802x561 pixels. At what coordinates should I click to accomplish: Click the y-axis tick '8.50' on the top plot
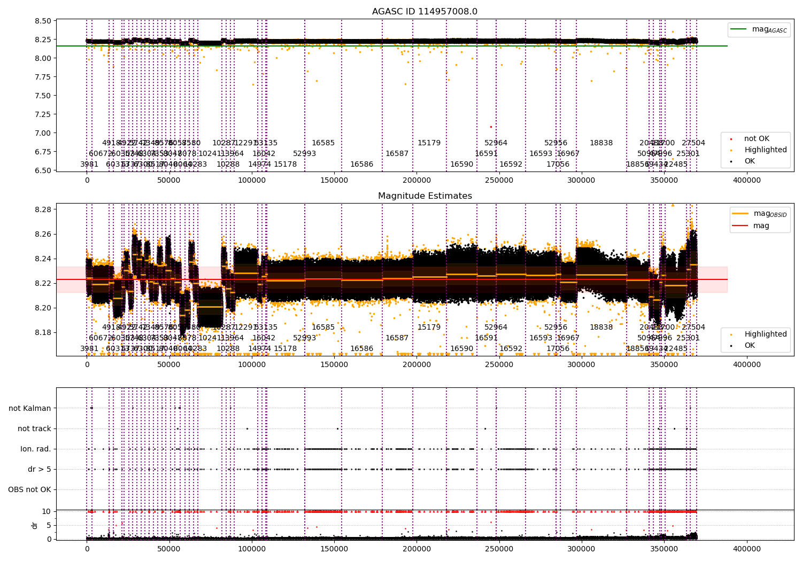[43, 21]
